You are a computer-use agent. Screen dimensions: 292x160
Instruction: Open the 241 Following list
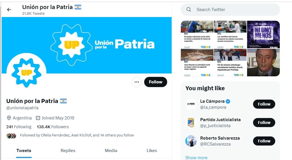tap(19, 127)
